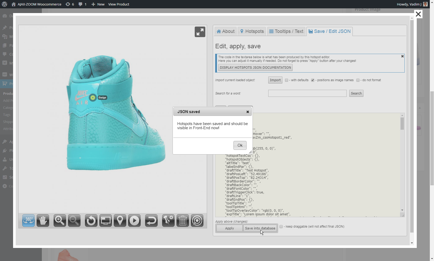Click New in the admin bar
The height and width of the screenshot is (261, 434).
(x=98, y=4)
